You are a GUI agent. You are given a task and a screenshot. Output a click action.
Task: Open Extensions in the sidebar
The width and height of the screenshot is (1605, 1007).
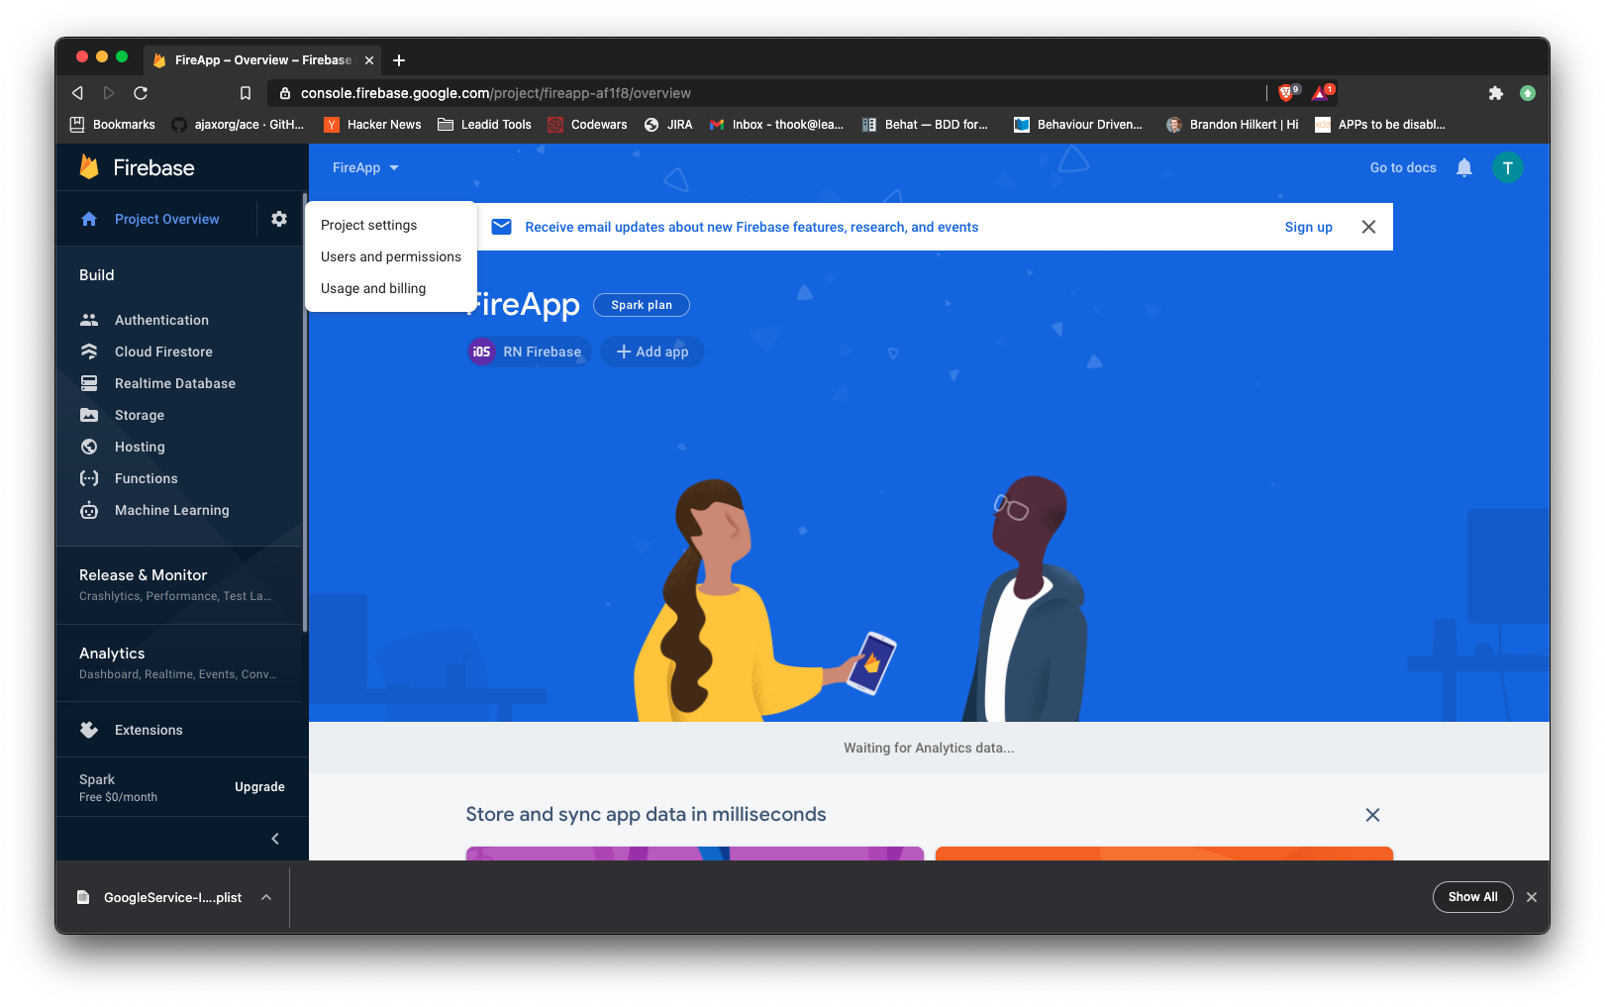pos(149,730)
